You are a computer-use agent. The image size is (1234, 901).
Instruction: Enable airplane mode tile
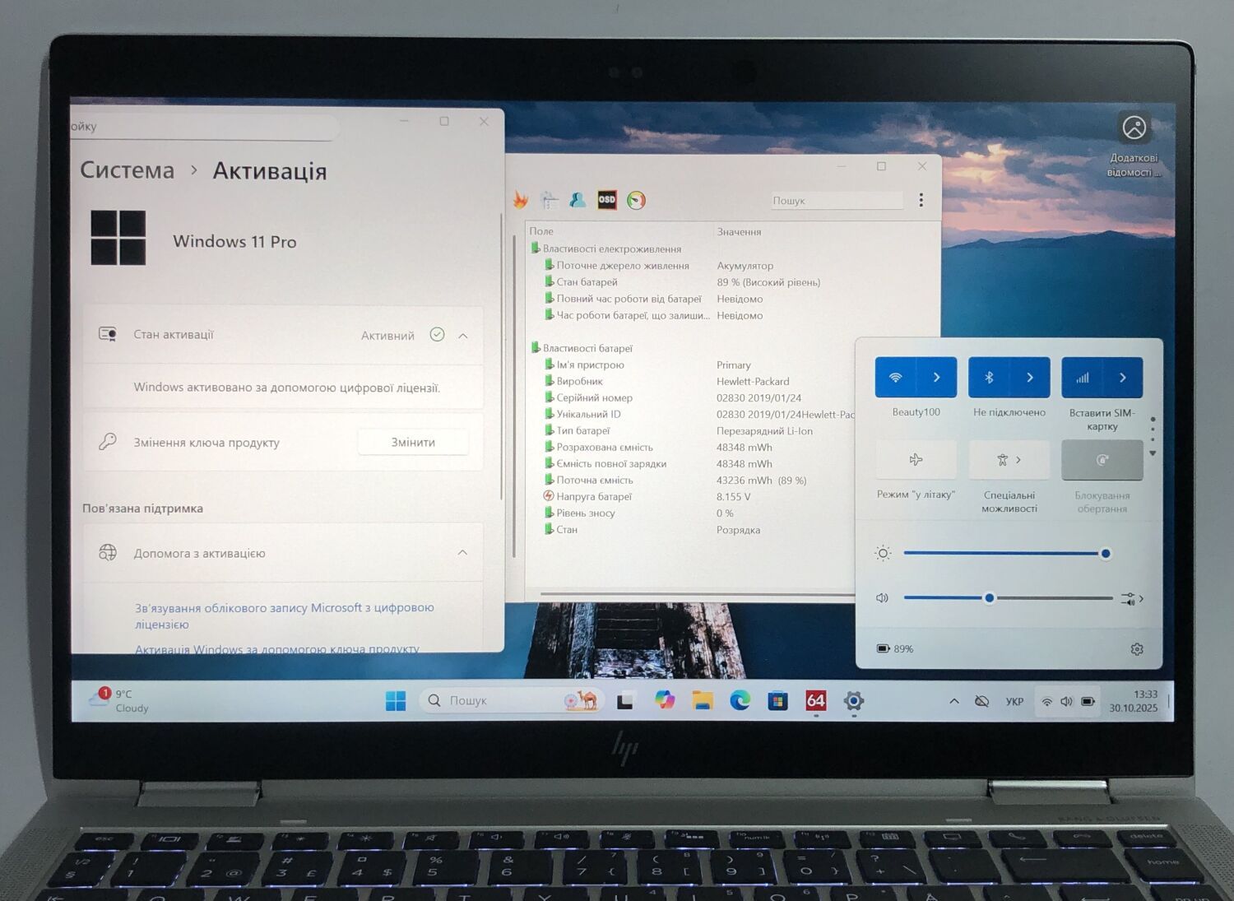point(916,460)
